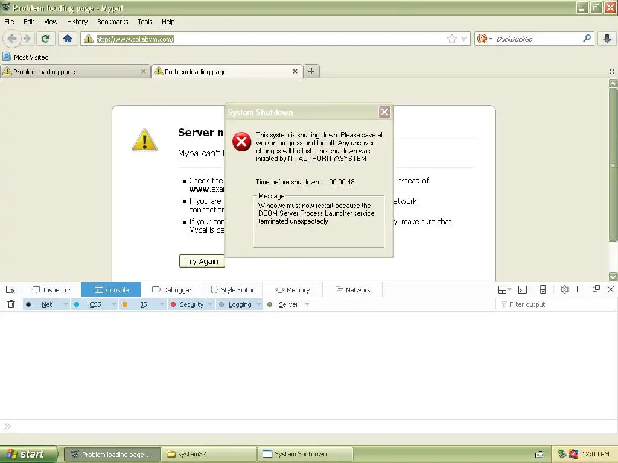Open Scratchpad icon in devtools toolbar

pyautogui.click(x=523, y=290)
